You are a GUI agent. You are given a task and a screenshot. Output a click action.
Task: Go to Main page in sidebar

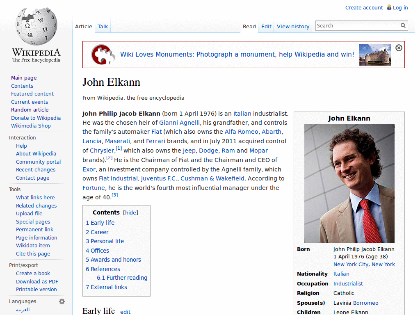24,78
